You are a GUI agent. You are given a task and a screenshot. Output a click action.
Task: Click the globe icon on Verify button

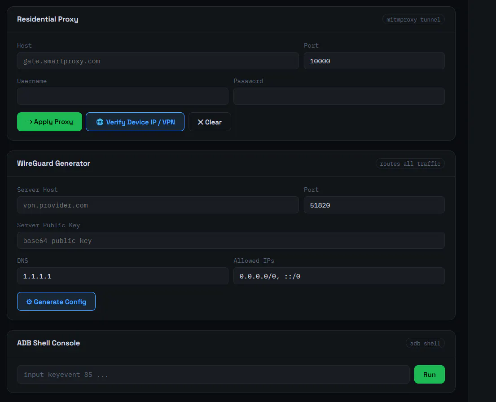(x=100, y=122)
